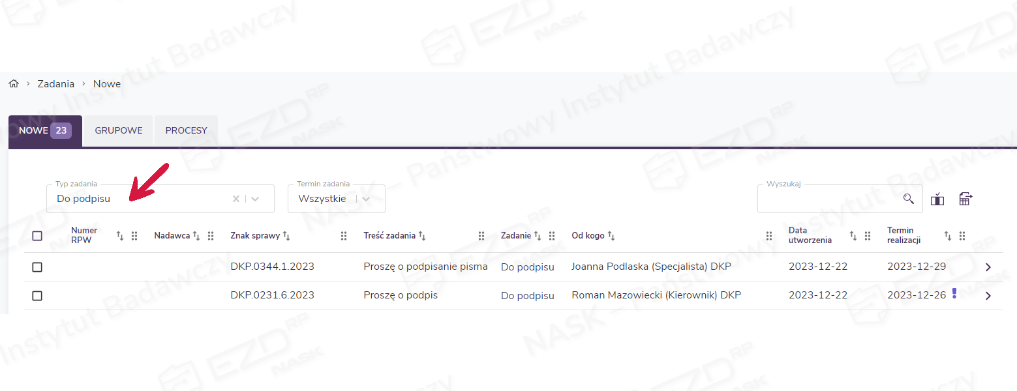Screen dimensions: 1017x391
Task: Switch to the GRUPOWE tab
Action: (119, 130)
